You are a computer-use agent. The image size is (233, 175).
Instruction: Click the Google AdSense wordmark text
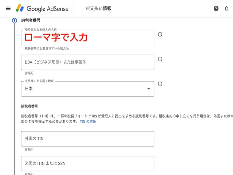[x=47, y=8]
